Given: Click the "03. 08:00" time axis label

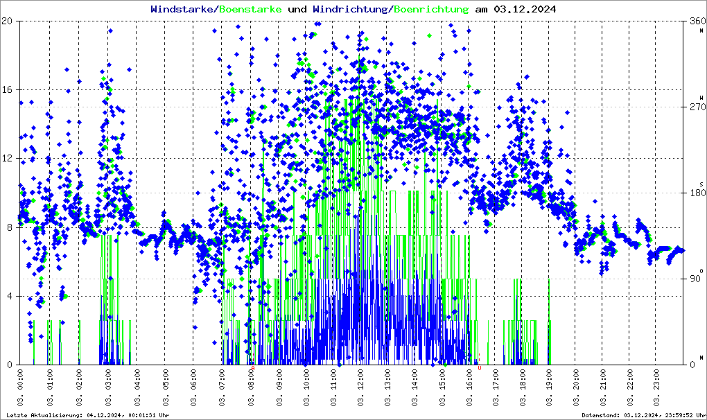Looking at the screenshot, I should pyautogui.click(x=252, y=387).
